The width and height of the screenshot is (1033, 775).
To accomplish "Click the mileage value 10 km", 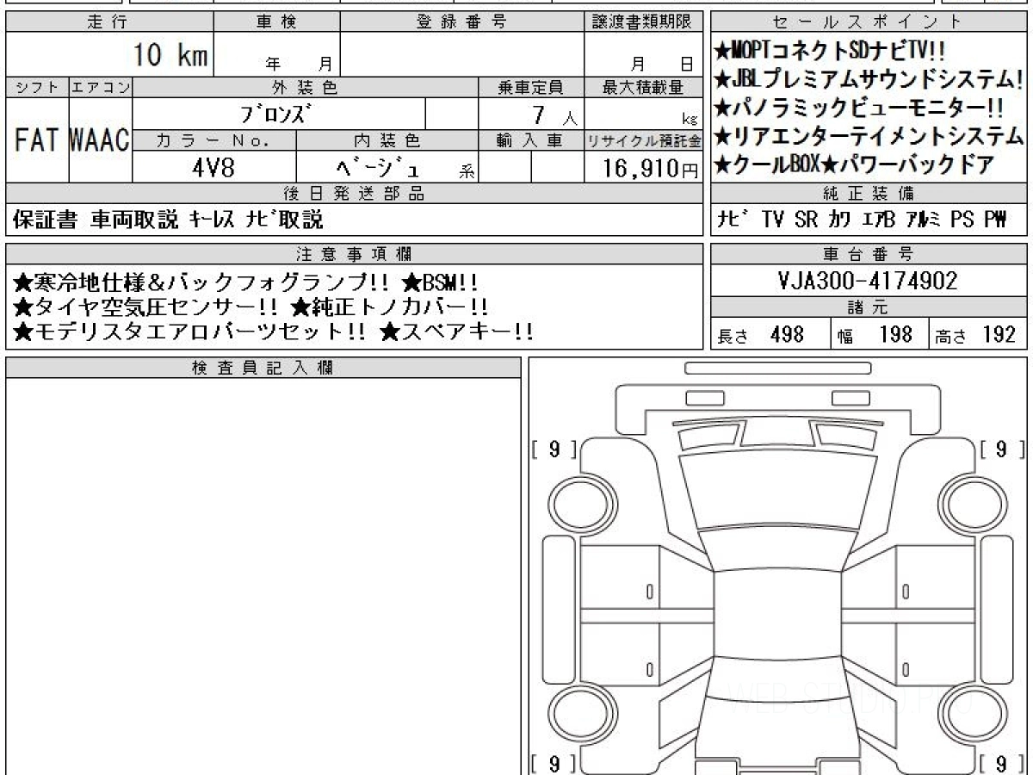I will pyautogui.click(x=170, y=56).
